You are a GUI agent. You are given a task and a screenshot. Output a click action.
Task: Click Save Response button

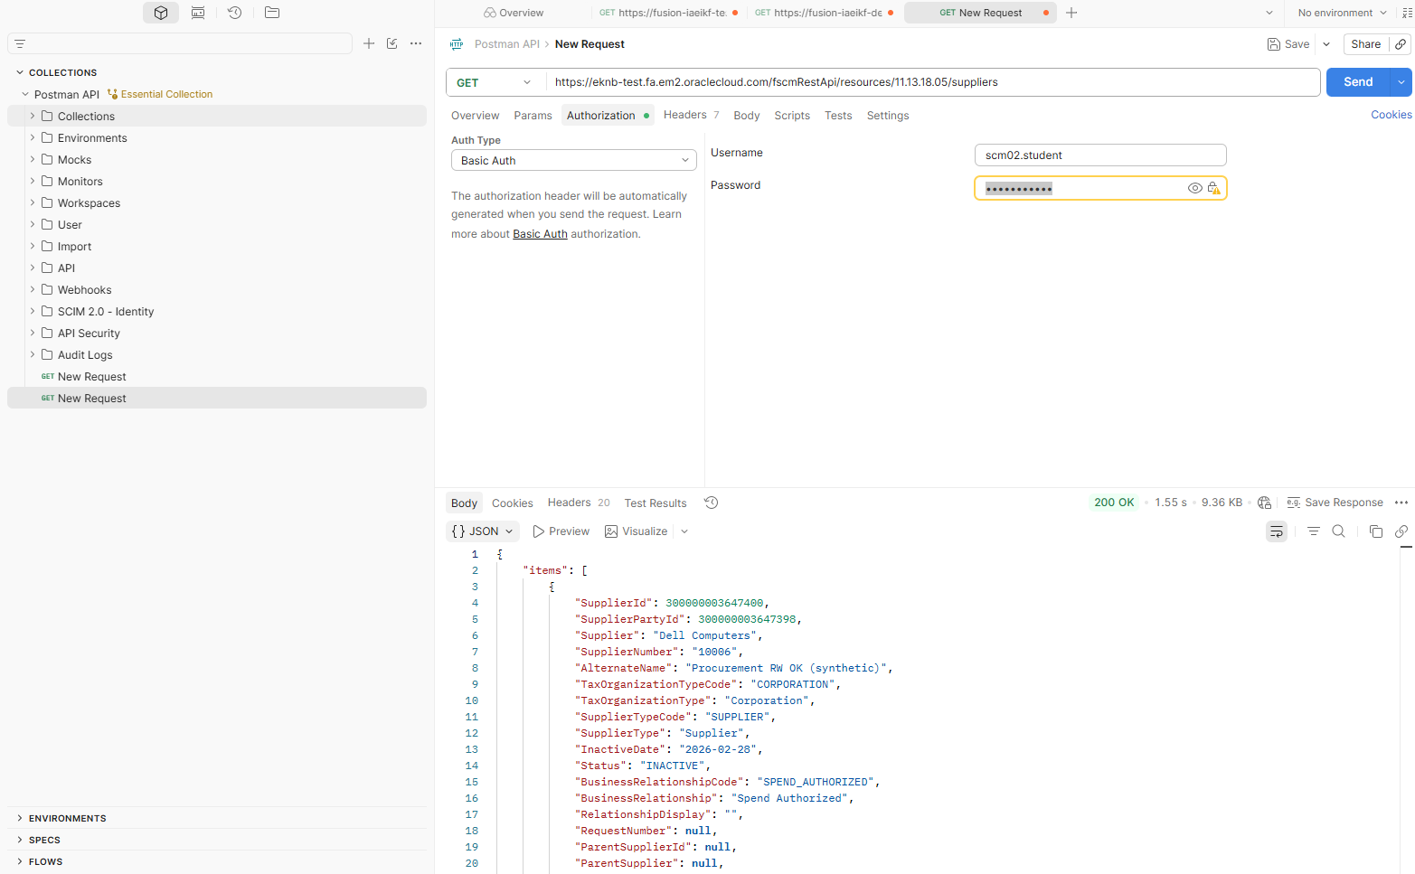coord(1335,503)
